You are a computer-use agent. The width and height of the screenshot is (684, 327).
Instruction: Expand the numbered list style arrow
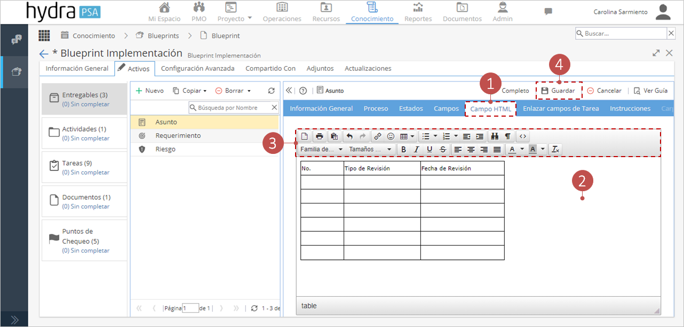tap(456, 136)
